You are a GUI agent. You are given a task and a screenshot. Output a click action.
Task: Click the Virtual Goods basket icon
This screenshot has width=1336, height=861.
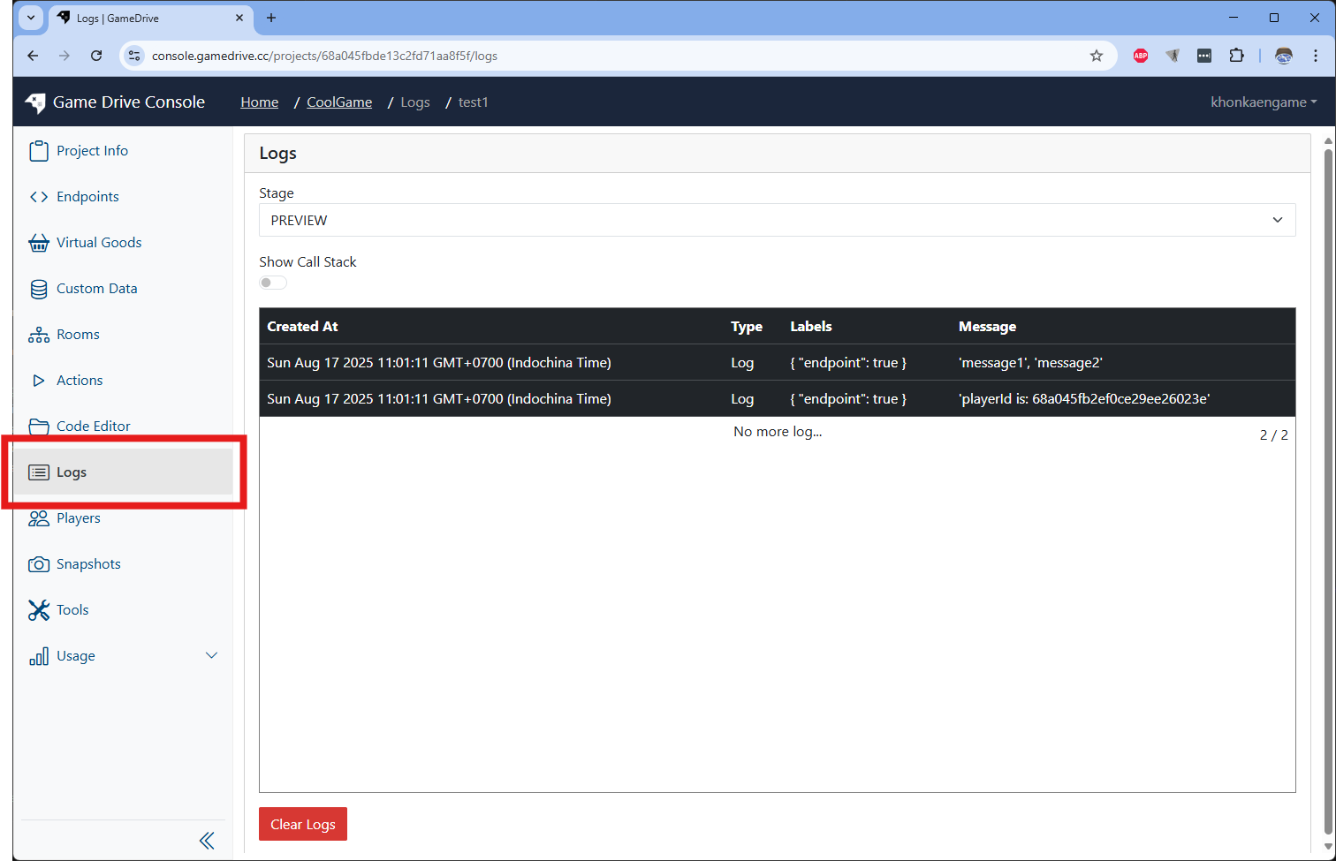[39, 243]
